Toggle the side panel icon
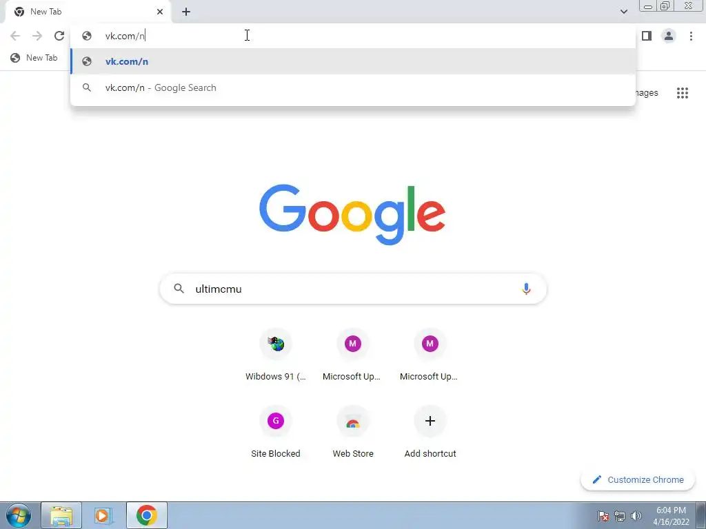This screenshot has width=706, height=529. click(x=647, y=36)
